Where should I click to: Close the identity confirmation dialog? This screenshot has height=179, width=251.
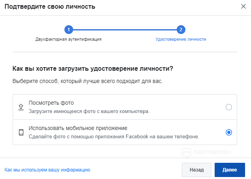coord(243,7)
